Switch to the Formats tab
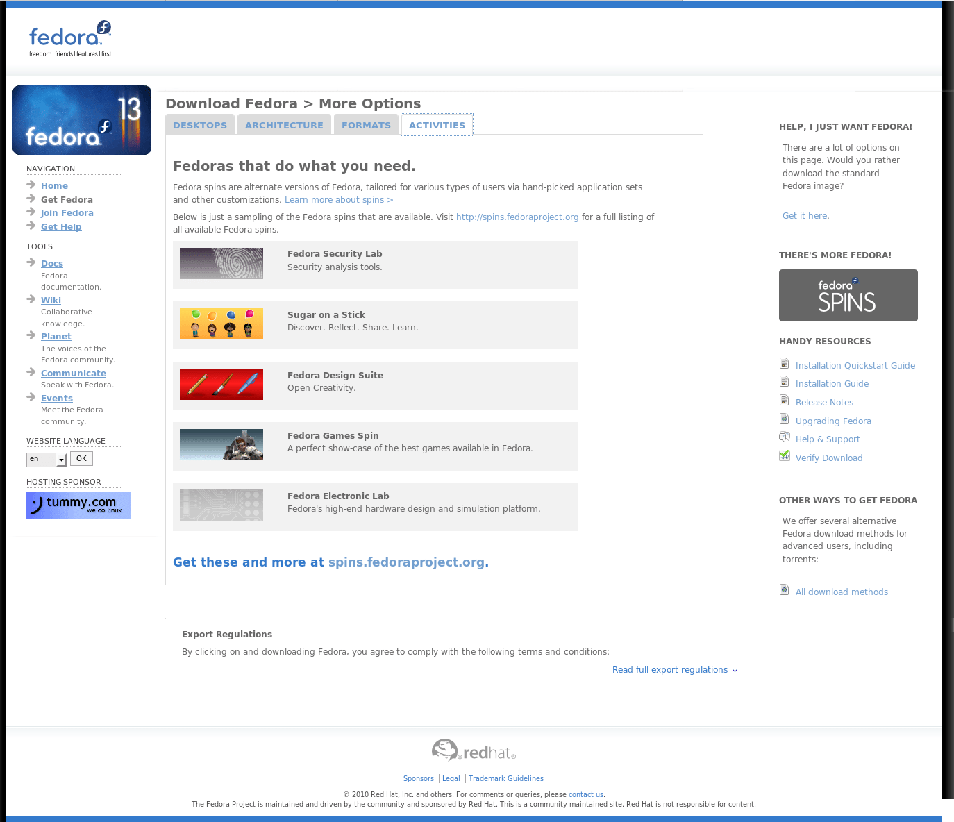 pos(366,125)
